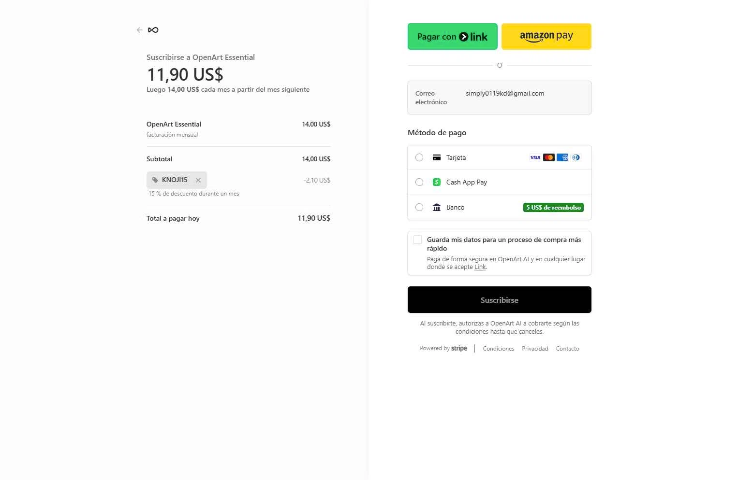Click the Suscribirse button

tap(500, 300)
